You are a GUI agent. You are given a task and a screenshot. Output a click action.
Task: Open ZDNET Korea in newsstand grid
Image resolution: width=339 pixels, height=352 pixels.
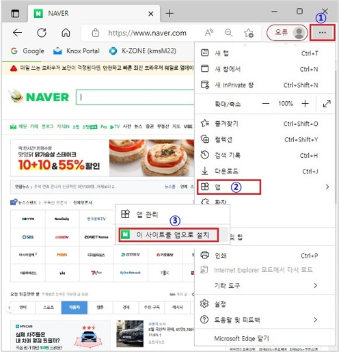pyautogui.click(x=96, y=237)
